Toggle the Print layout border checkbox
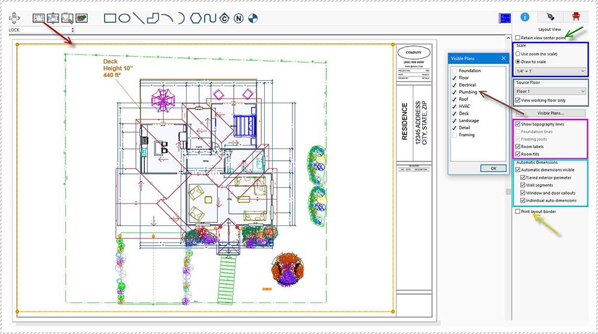 (518, 212)
